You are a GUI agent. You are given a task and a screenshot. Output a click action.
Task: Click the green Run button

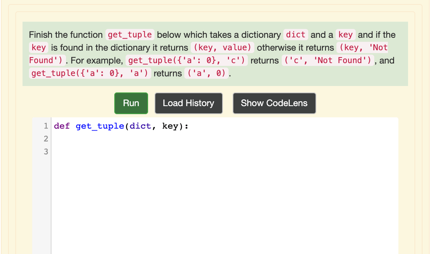click(131, 103)
